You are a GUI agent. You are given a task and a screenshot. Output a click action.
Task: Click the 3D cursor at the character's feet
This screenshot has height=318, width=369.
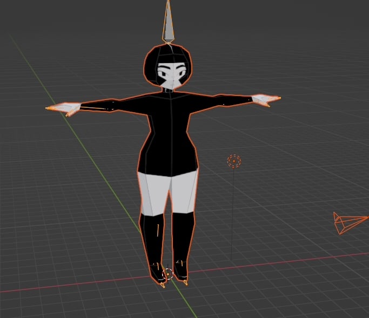point(168,274)
